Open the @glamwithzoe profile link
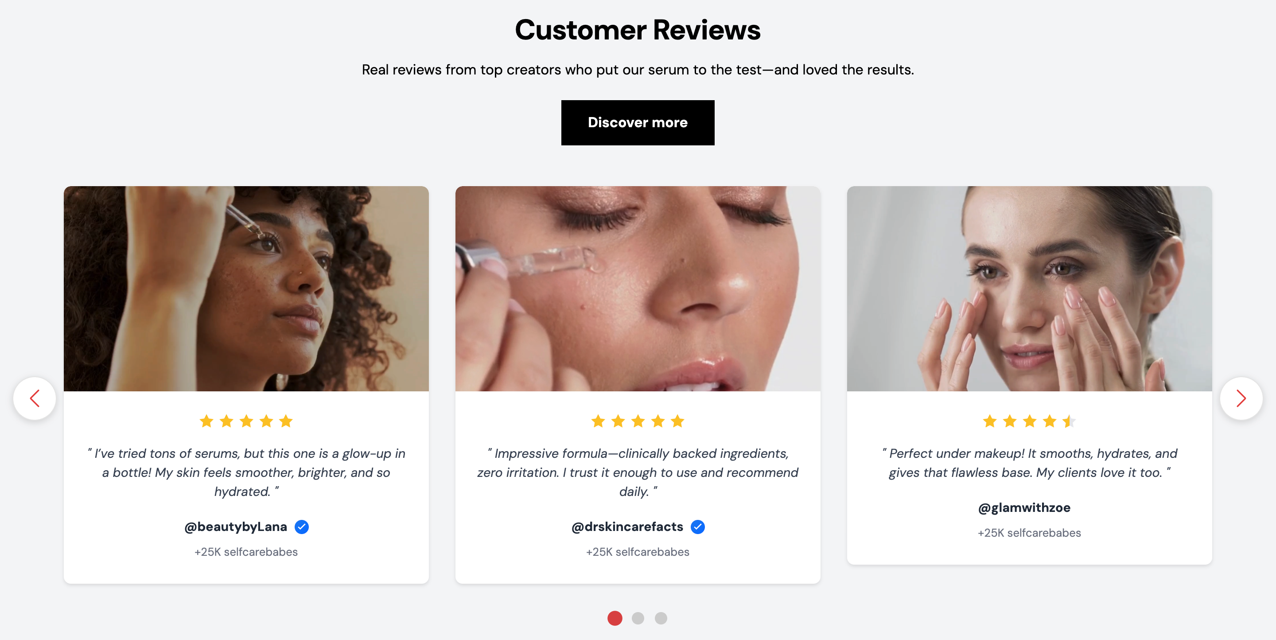The height and width of the screenshot is (640, 1276). pyautogui.click(x=1024, y=508)
